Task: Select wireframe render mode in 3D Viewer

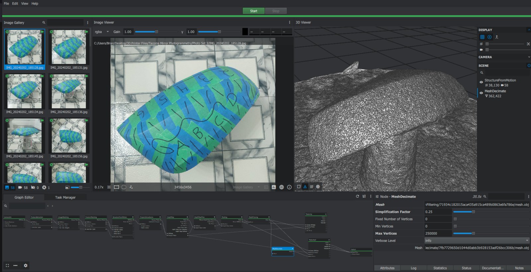Action: 305,187
